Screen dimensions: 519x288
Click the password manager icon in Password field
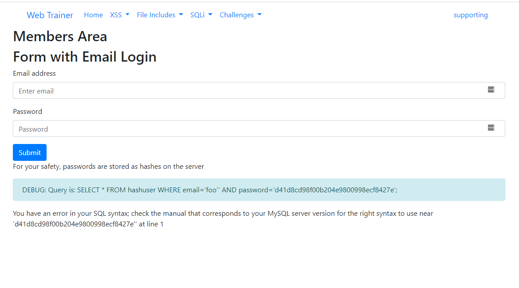coord(491,128)
